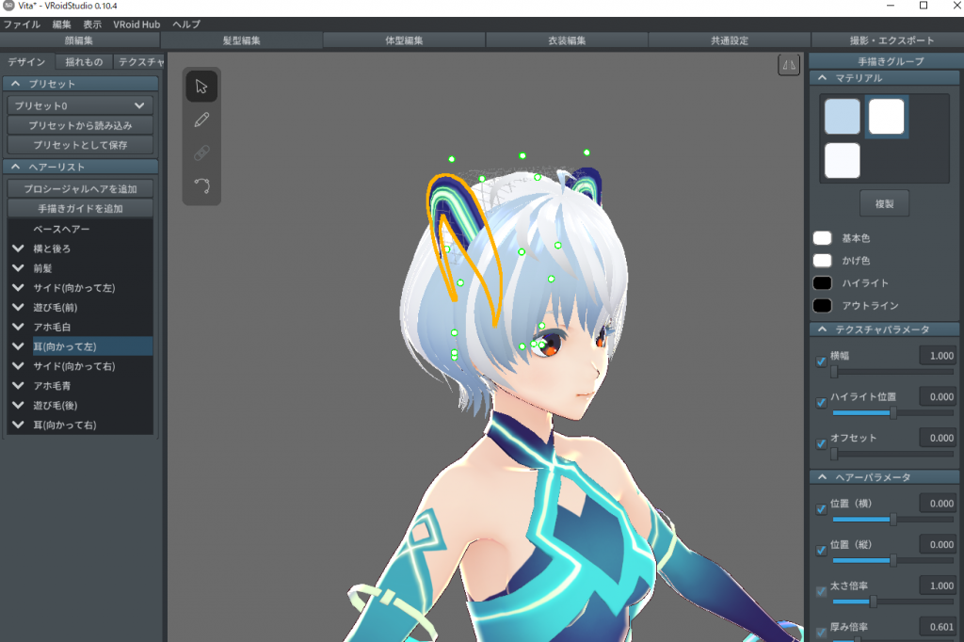Screen dimensions: 964x642
Task: Expand the 前髪 hair group
Action: pyautogui.click(x=18, y=267)
